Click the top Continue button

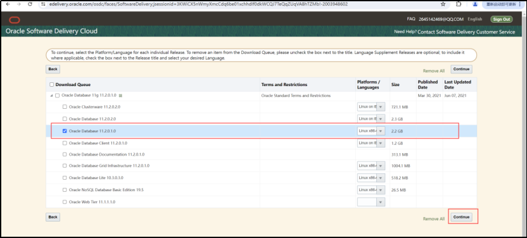pos(461,69)
